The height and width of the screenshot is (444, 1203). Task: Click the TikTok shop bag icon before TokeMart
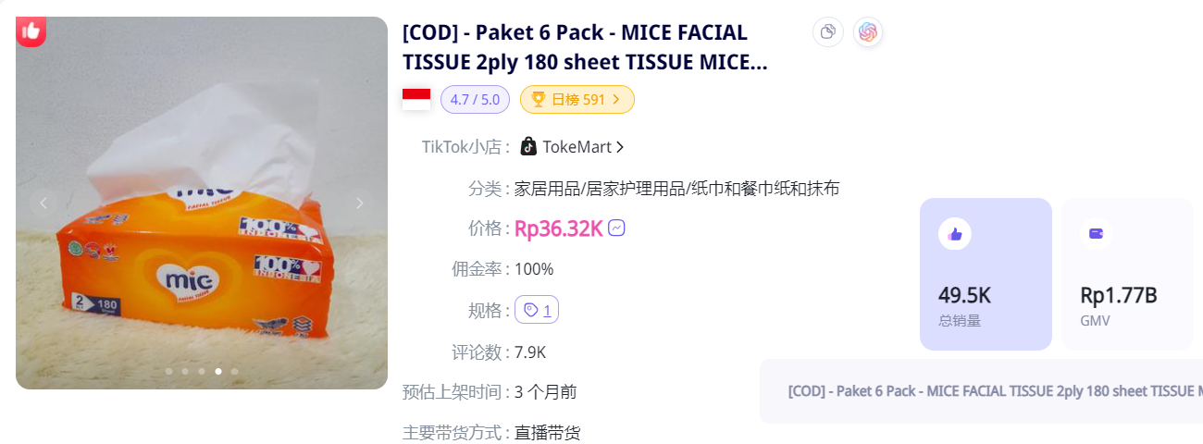click(x=528, y=146)
